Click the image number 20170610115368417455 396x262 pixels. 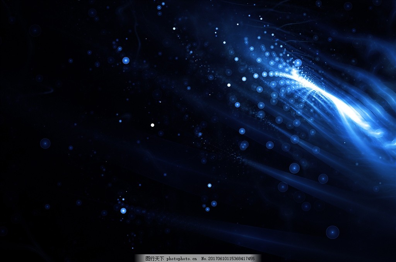click(227, 259)
